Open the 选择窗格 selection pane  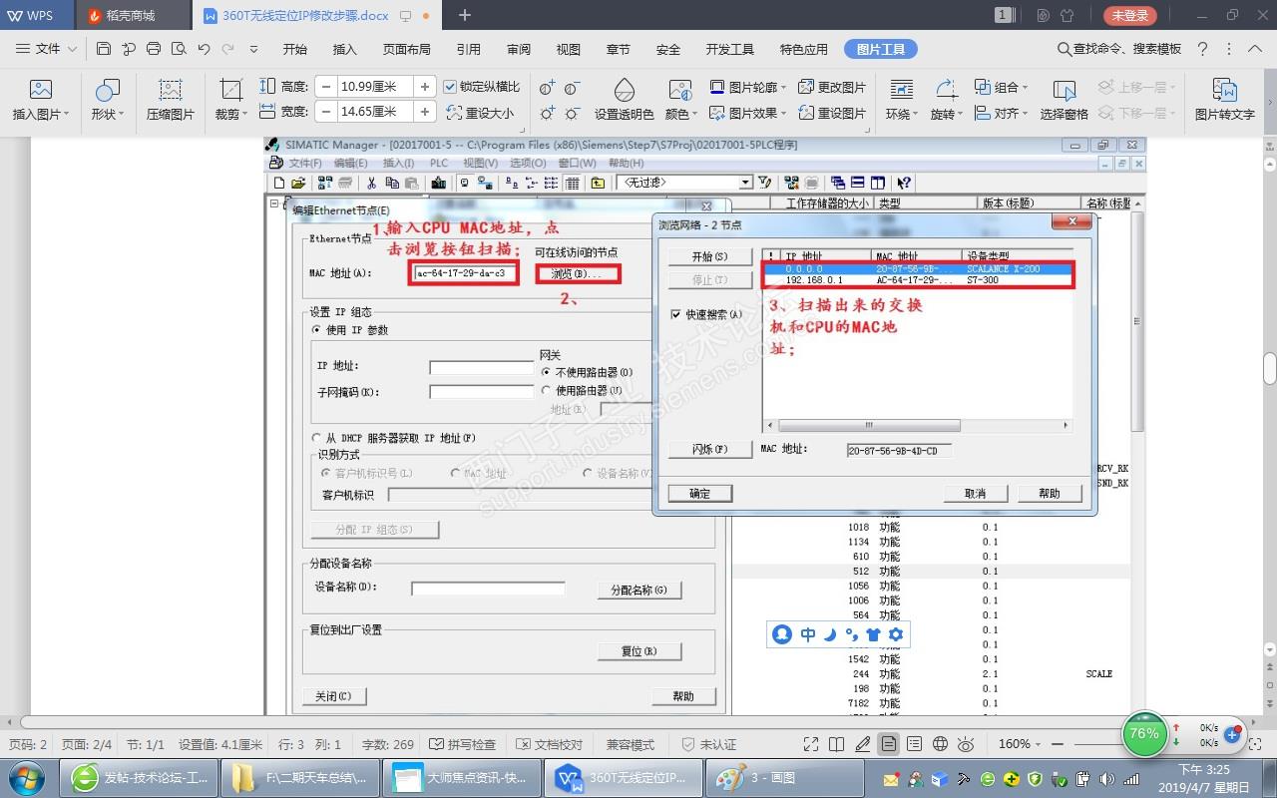[x=1064, y=101]
